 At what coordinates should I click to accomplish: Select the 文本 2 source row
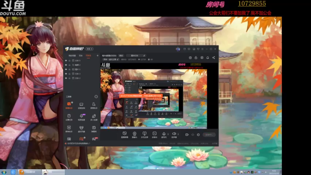[82, 78]
